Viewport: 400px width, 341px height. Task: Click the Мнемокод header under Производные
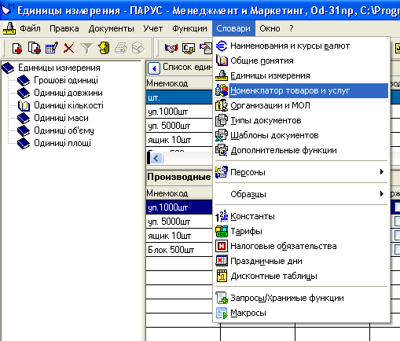coord(179,193)
